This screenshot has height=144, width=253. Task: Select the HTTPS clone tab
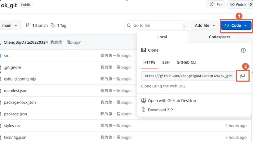149,62
